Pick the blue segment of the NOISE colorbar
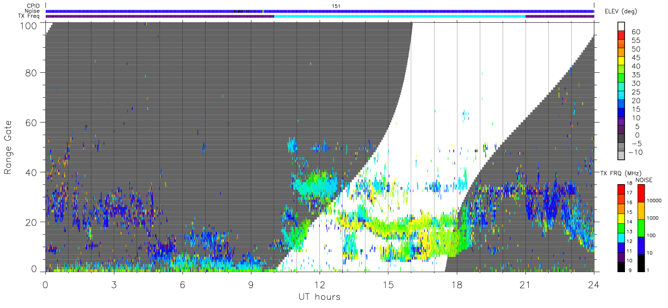The width and height of the screenshot is (668, 308). pyautogui.click(x=640, y=246)
